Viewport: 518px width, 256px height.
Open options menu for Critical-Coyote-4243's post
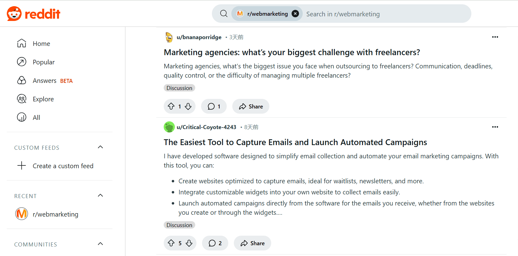[495, 127]
